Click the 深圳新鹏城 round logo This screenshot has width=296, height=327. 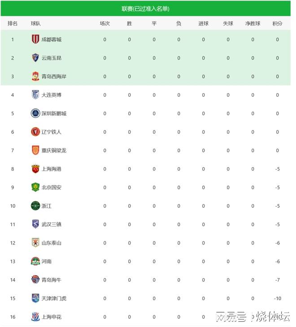(35, 113)
